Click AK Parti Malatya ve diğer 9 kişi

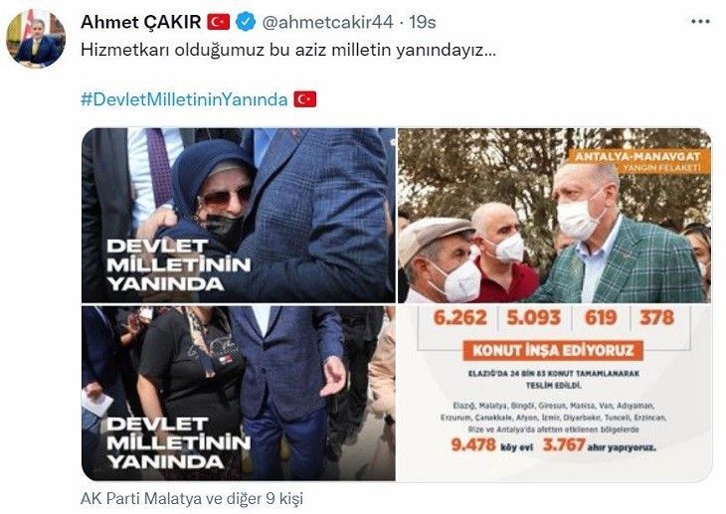[x=192, y=499]
